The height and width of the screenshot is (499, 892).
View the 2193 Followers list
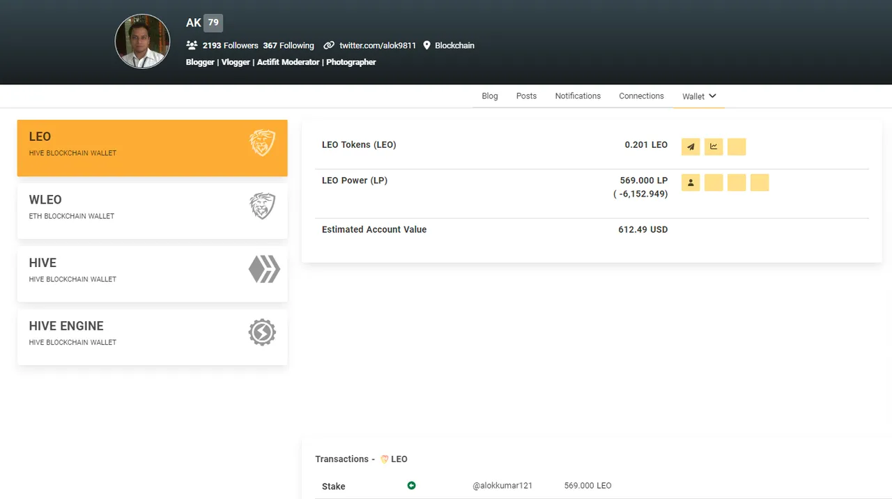(231, 45)
